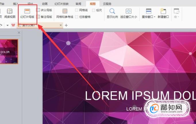This screenshot has width=196, height=124.
Task: Switch to the Slide Show (幻灯片放映) tab
Action: pos(62,4)
